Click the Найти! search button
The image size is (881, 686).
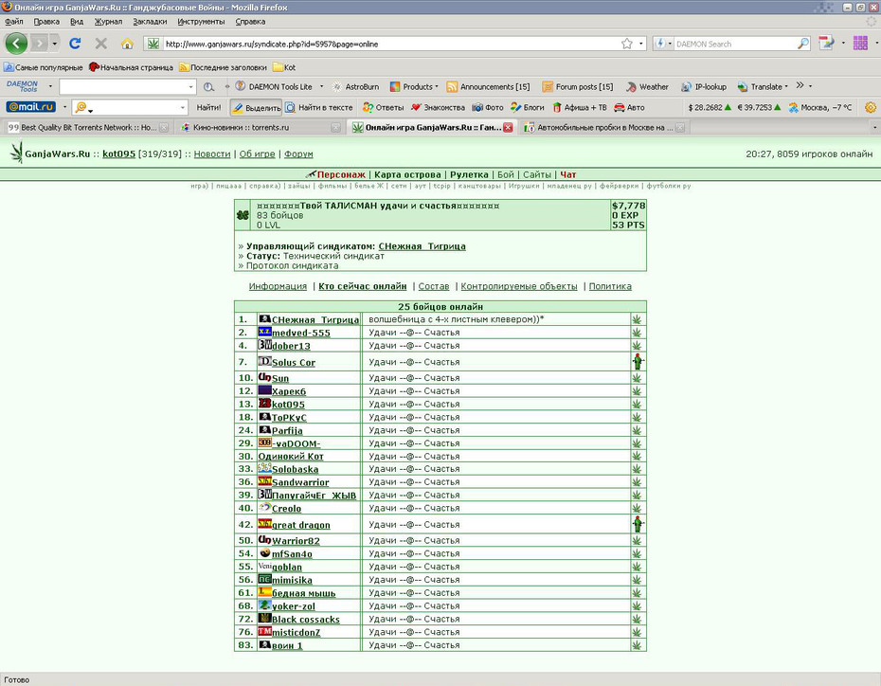[208, 107]
